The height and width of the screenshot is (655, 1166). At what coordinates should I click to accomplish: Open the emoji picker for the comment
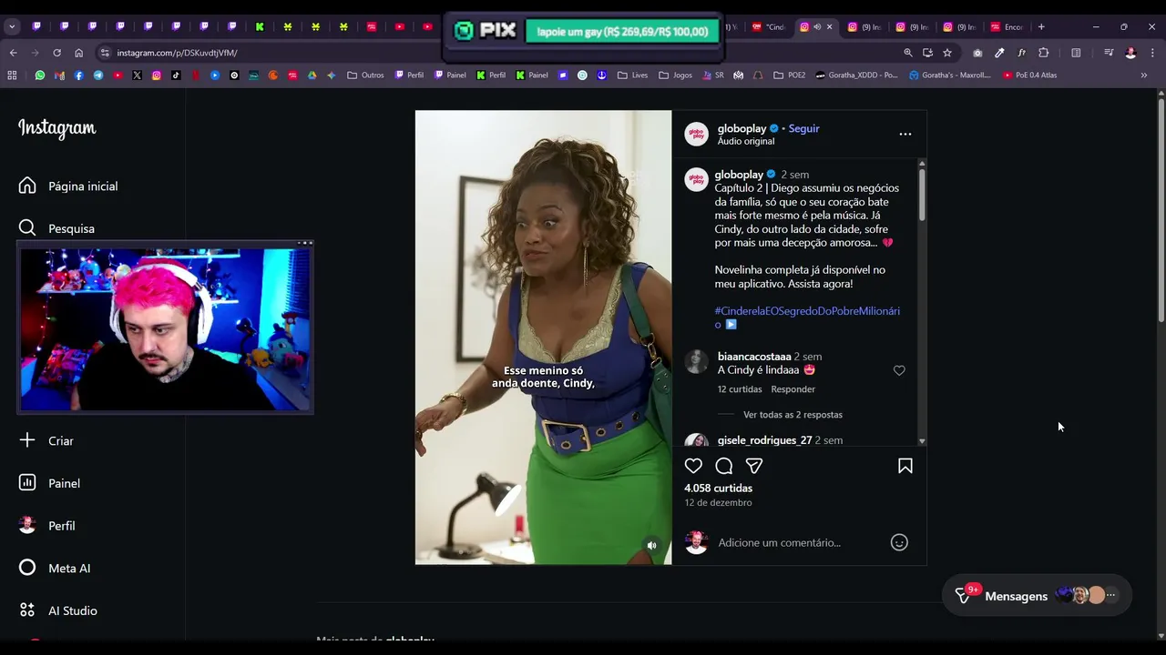[x=899, y=542]
